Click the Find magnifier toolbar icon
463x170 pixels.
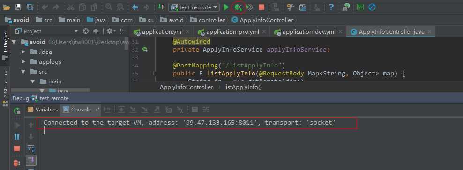point(109,7)
